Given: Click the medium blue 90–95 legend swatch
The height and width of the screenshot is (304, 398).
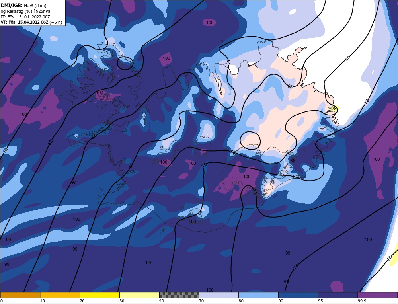Looking at the screenshot, I should (298, 295).
